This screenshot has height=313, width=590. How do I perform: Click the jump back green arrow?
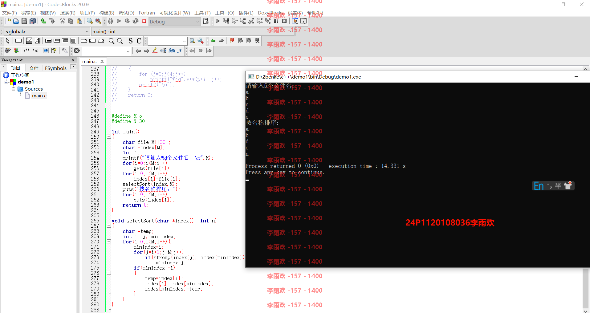pos(213,41)
